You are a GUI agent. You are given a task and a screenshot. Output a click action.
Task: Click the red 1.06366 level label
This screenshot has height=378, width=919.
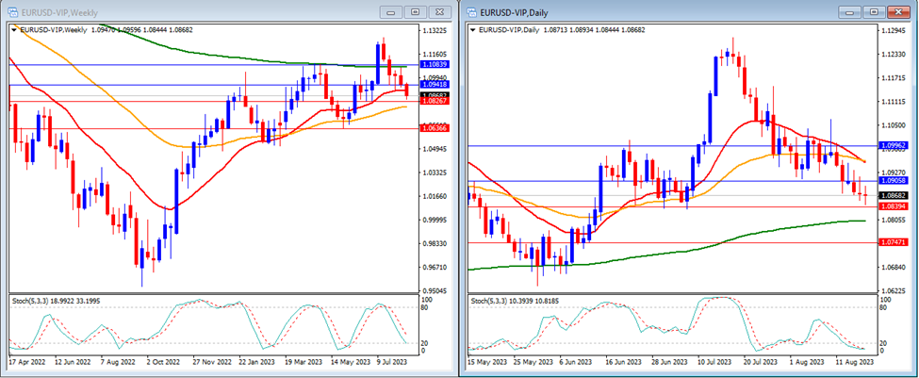435,128
